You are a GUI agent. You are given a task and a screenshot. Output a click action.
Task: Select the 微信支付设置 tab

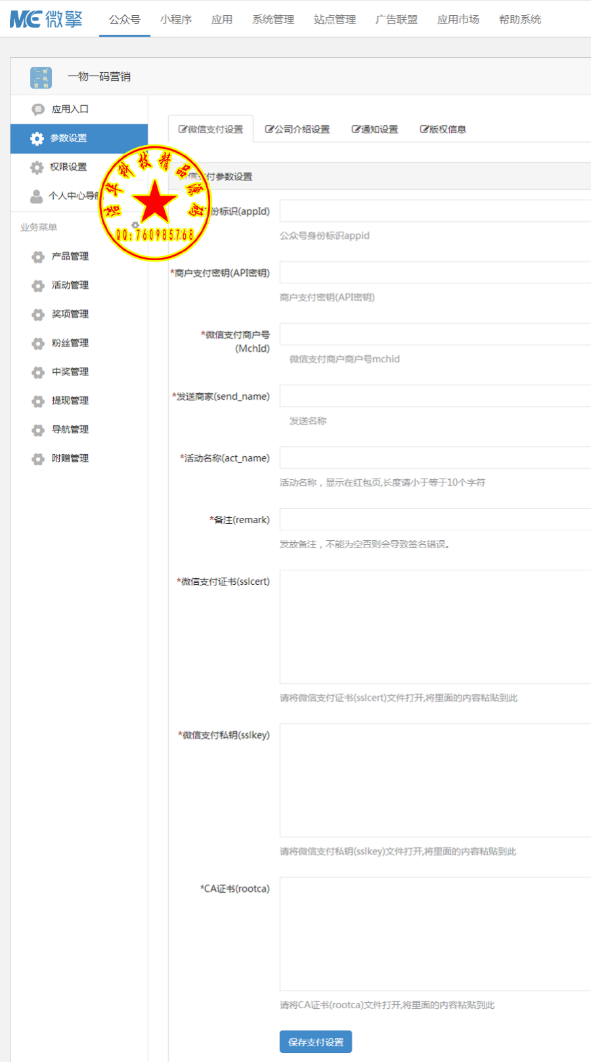tap(211, 129)
